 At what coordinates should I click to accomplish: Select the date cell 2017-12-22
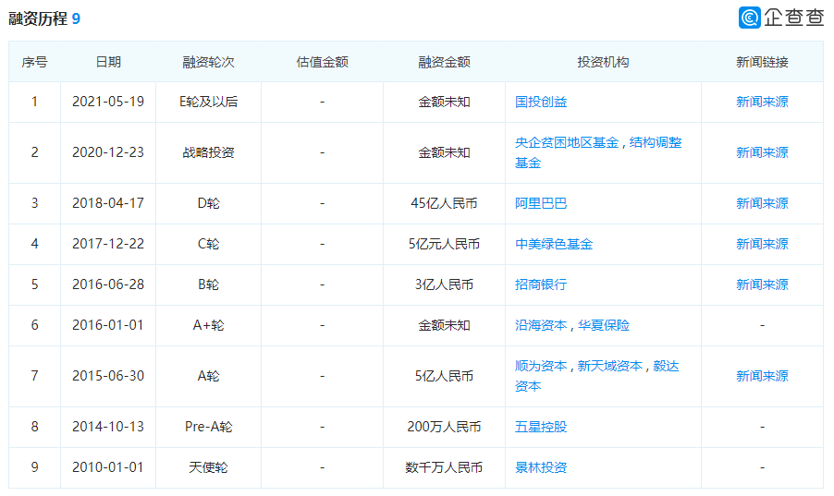pyautogui.click(x=108, y=244)
